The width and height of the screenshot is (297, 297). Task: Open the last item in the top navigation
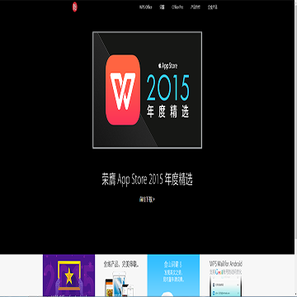coord(212,7)
